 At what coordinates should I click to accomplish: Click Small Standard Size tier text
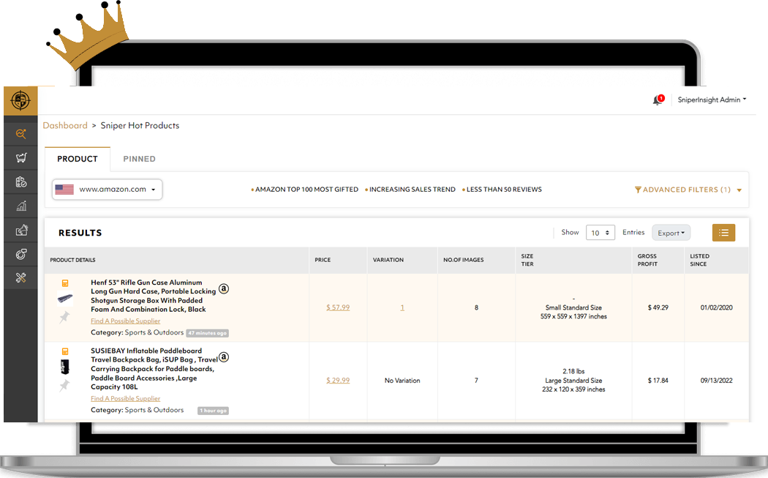click(573, 307)
